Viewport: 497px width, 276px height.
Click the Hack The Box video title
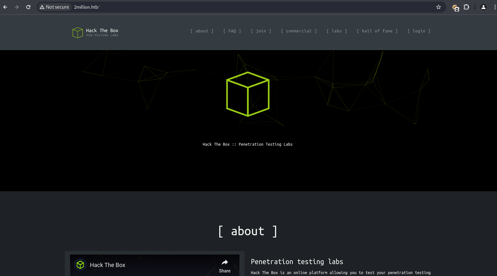point(108,265)
